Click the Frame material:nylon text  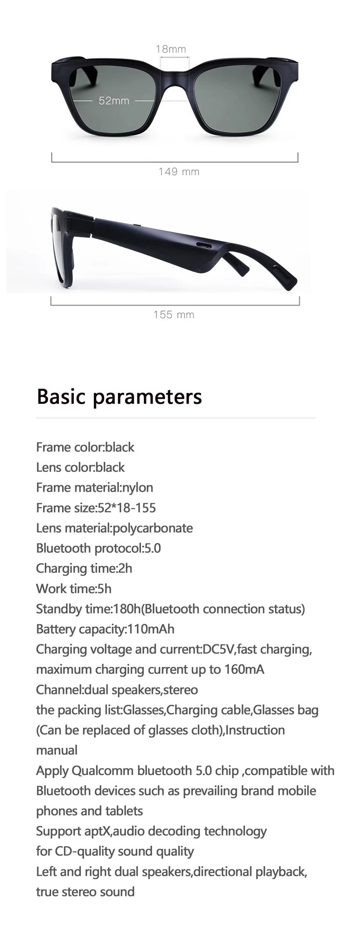[95, 488]
